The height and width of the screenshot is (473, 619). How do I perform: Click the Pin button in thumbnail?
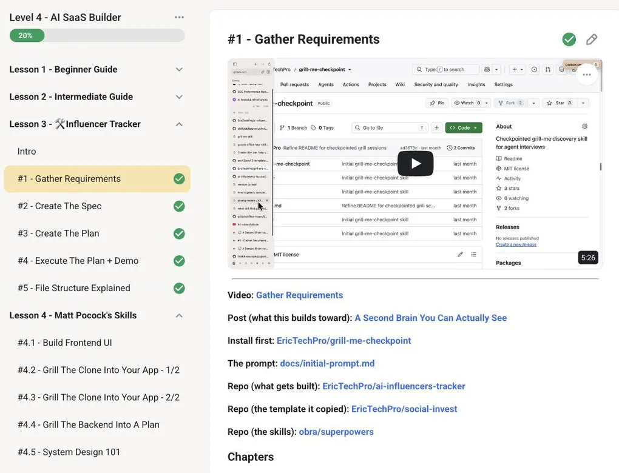pyautogui.click(x=436, y=103)
